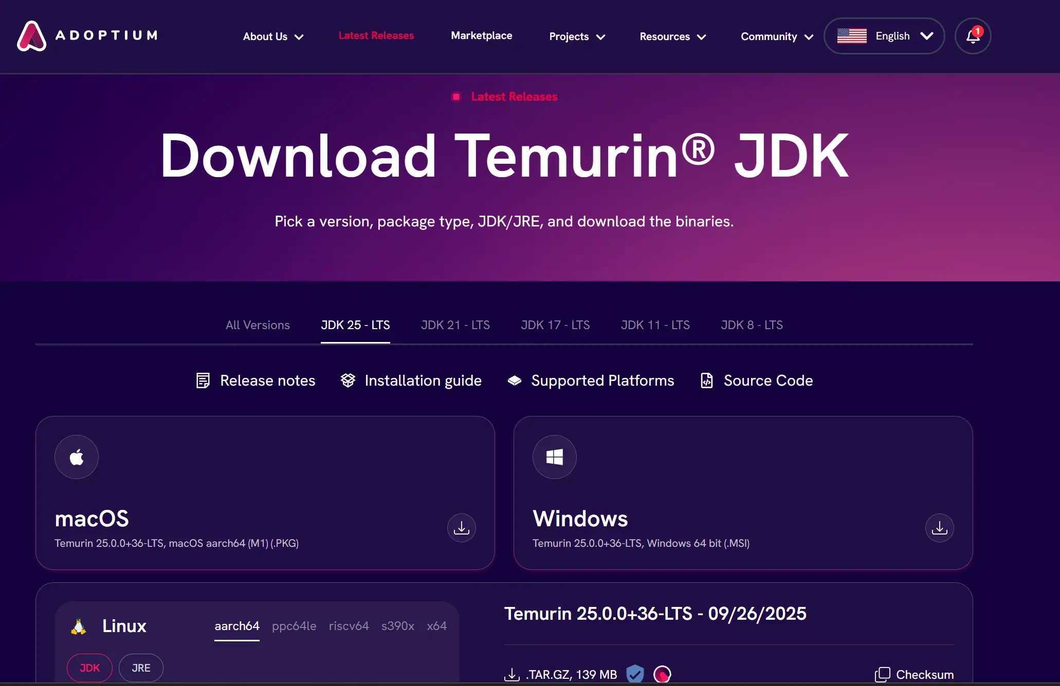Click the Adoptium logo icon
The width and height of the screenshot is (1060, 686).
[x=31, y=36]
